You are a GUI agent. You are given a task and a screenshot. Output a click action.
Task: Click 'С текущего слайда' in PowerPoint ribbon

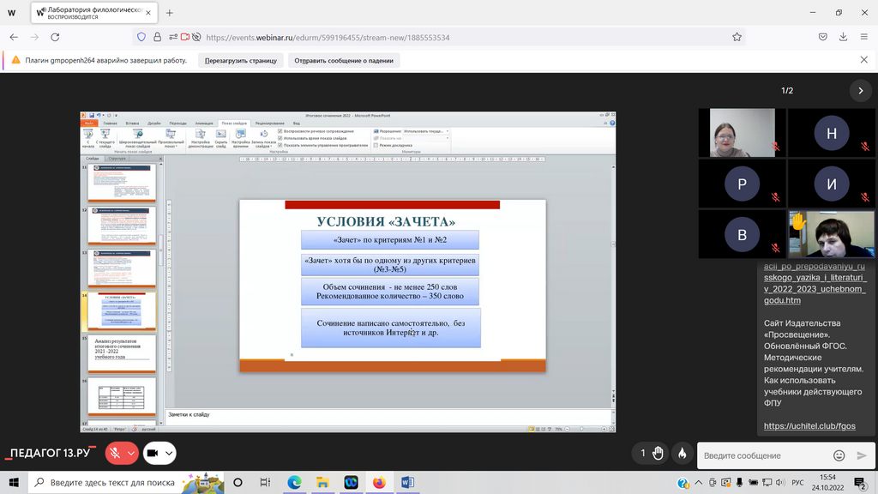pos(105,138)
